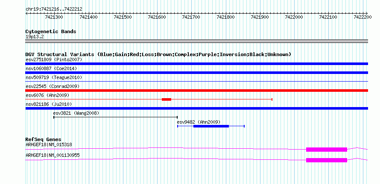The height and width of the screenshot is (184, 380).
Task: Click the Cytogenetic Bands track title
Action: tap(51, 31)
